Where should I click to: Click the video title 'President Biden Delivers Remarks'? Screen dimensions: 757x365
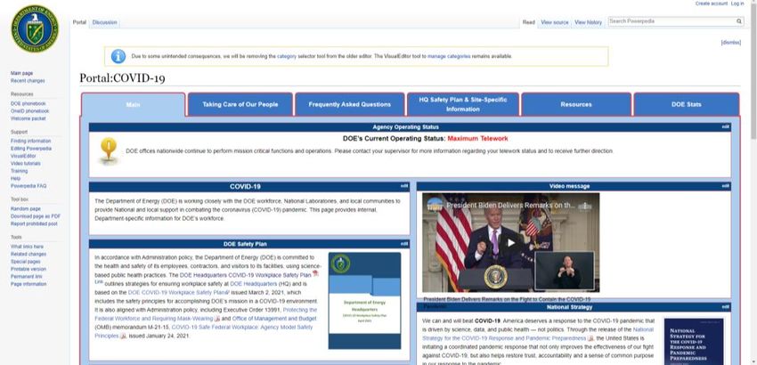[x=511, y=205]
